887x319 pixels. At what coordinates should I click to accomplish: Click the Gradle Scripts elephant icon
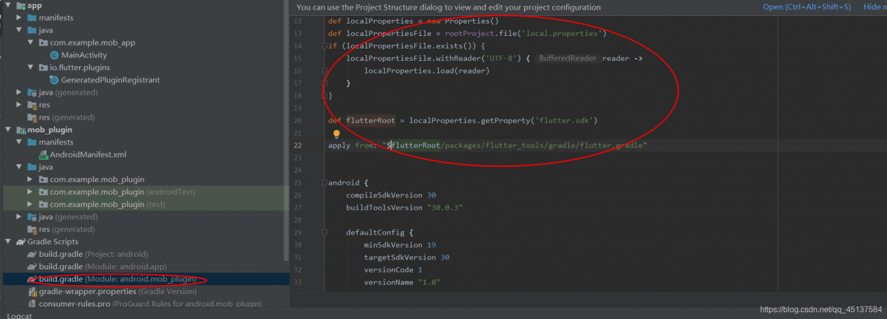pyautogui.click(x=21, y=242)
